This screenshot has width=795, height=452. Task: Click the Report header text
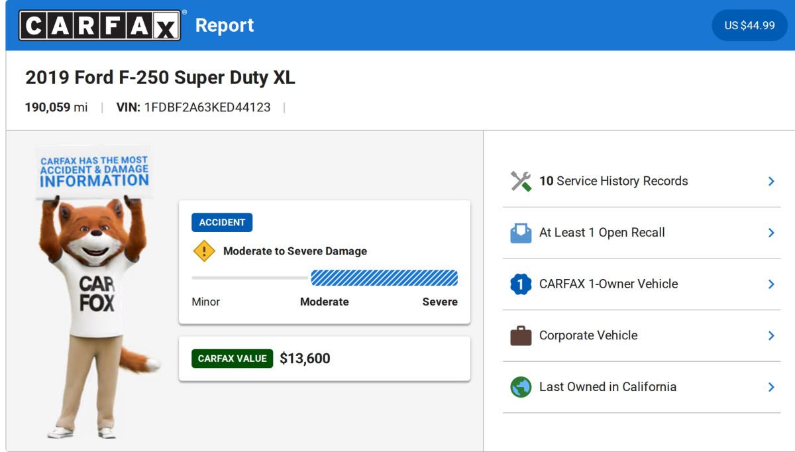225,25
